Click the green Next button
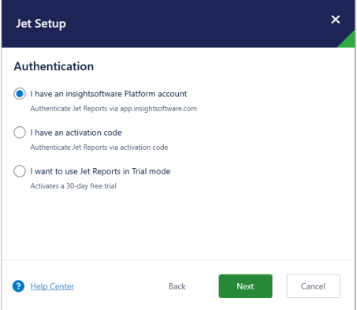Viewport: 357px width, 310px height. (x=245, y=286)
